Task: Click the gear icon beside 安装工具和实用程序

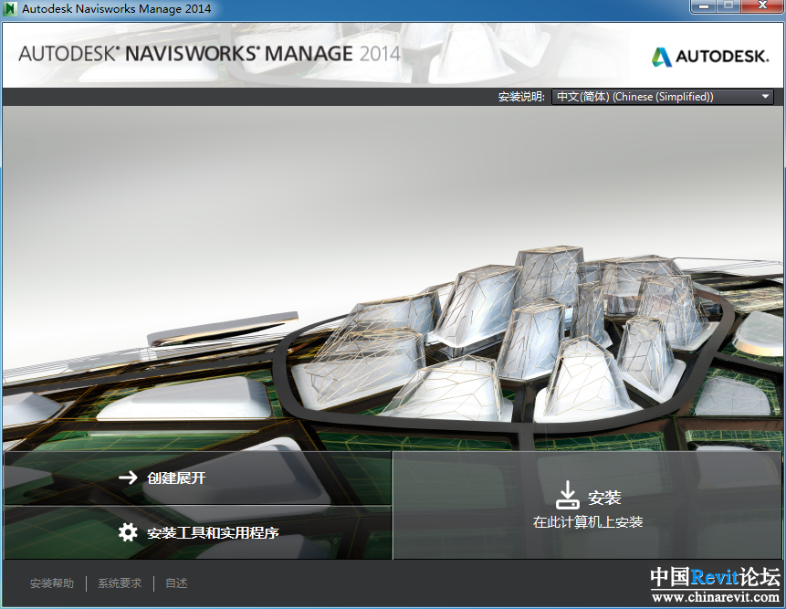Action: click(128, 532)
